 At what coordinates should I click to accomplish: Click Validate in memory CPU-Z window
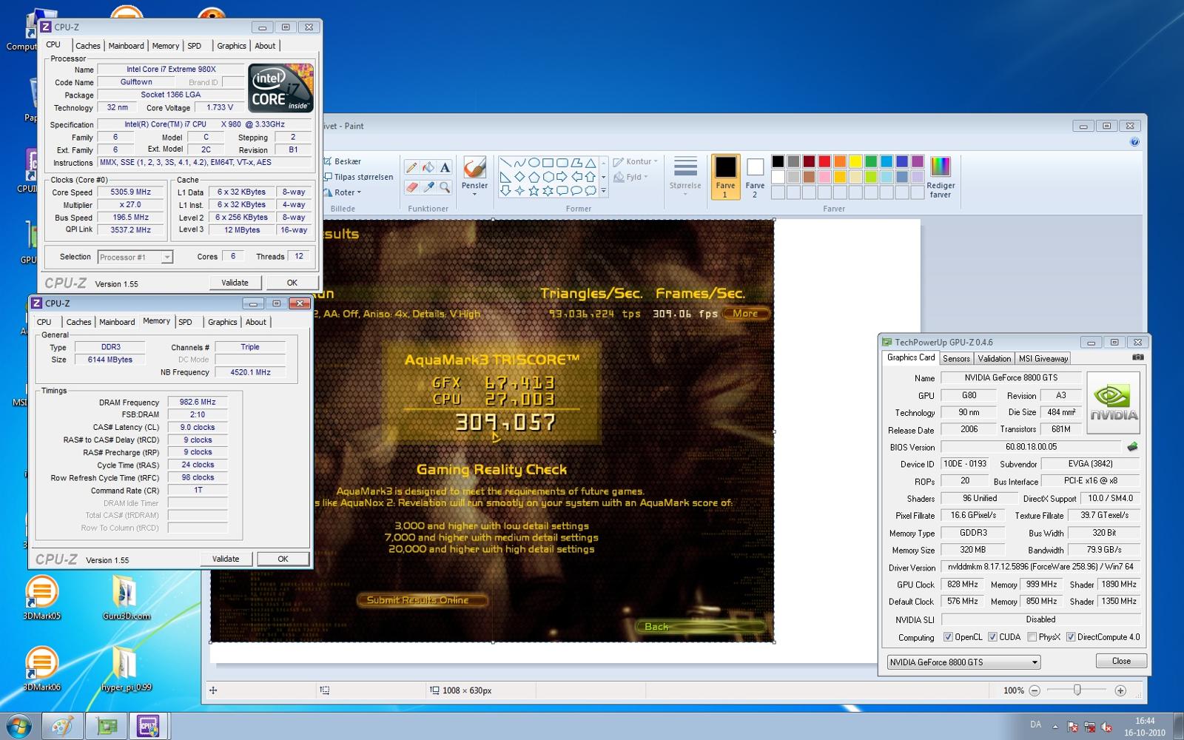click(x=226, y=559)
